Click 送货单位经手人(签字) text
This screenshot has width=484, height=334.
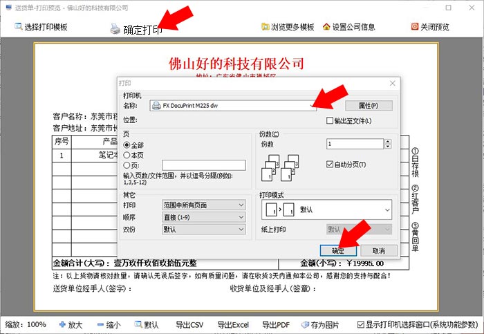[x=92, y=288]
